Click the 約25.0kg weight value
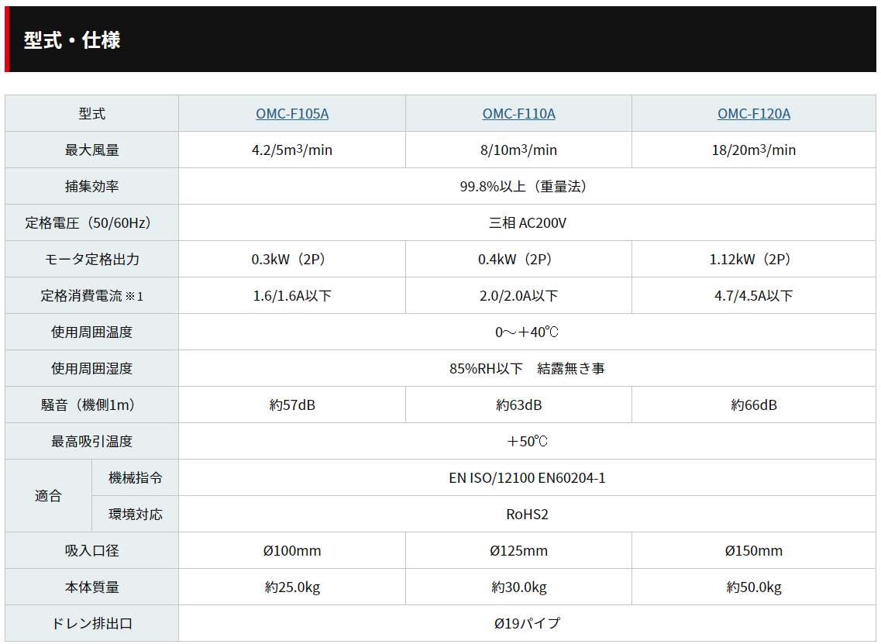Image resolution: width=881 pixels, height=644 pixels. 292,587
